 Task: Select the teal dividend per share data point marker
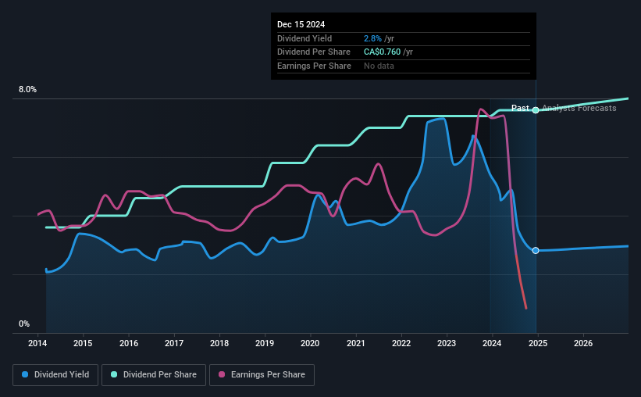pyautogui.click(x=536, y=110)
